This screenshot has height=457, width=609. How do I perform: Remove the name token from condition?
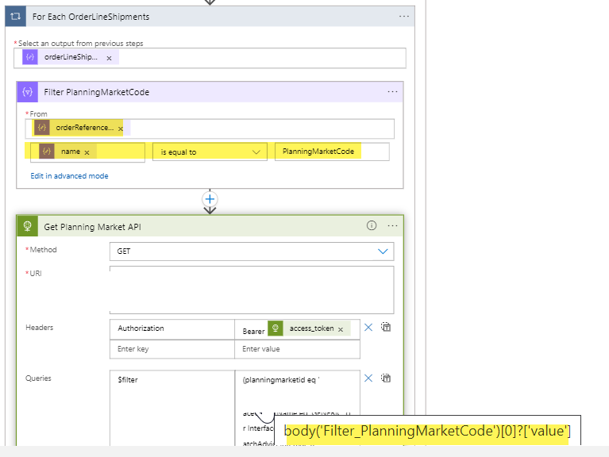pyautogui.click(x=87, y=152)
